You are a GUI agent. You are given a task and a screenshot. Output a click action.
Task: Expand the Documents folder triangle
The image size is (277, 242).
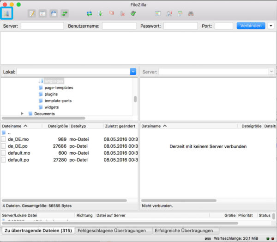click(x=22, y=114)
